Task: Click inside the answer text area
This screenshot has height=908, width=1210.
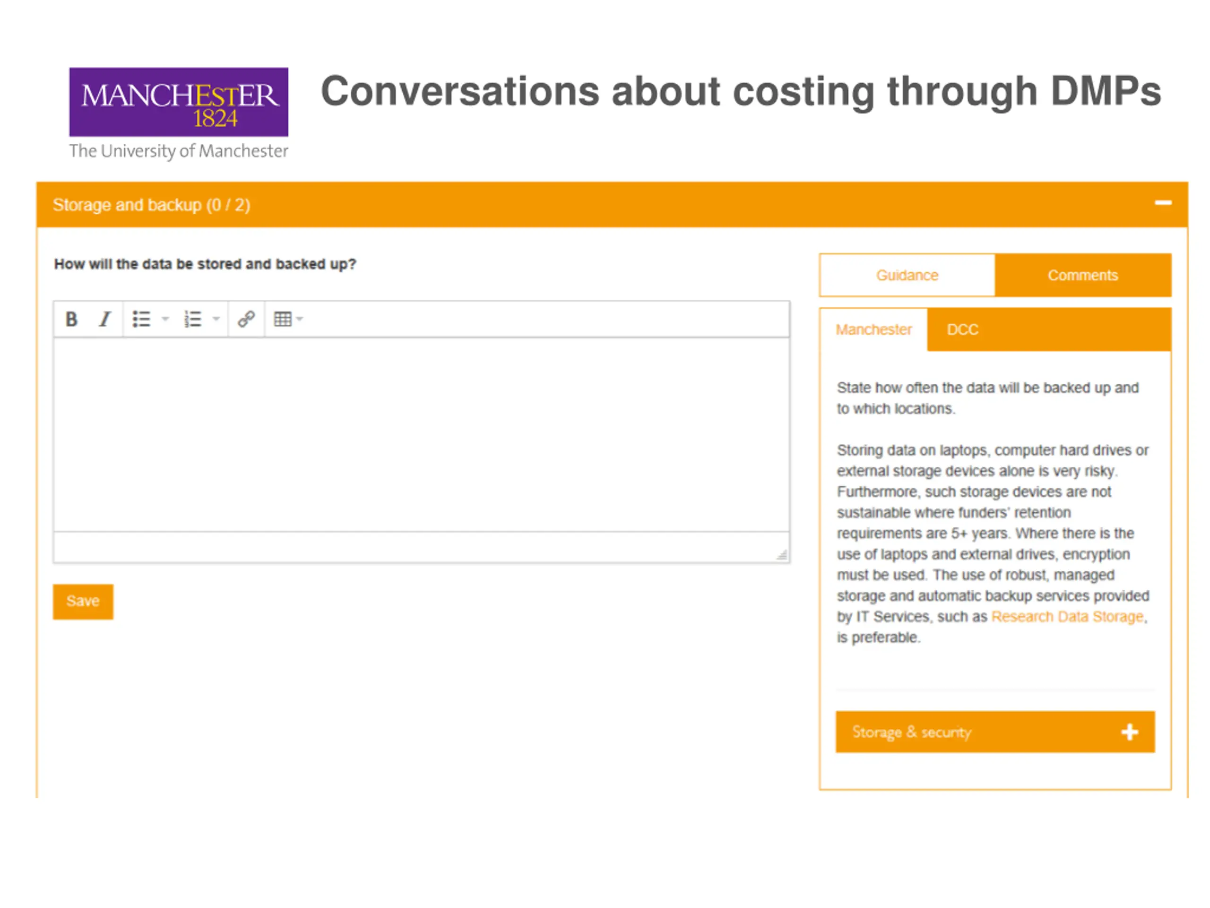Action: [x=421, y=435]
